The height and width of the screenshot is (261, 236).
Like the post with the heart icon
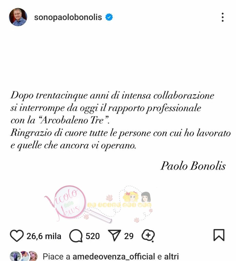click(17, 236)
